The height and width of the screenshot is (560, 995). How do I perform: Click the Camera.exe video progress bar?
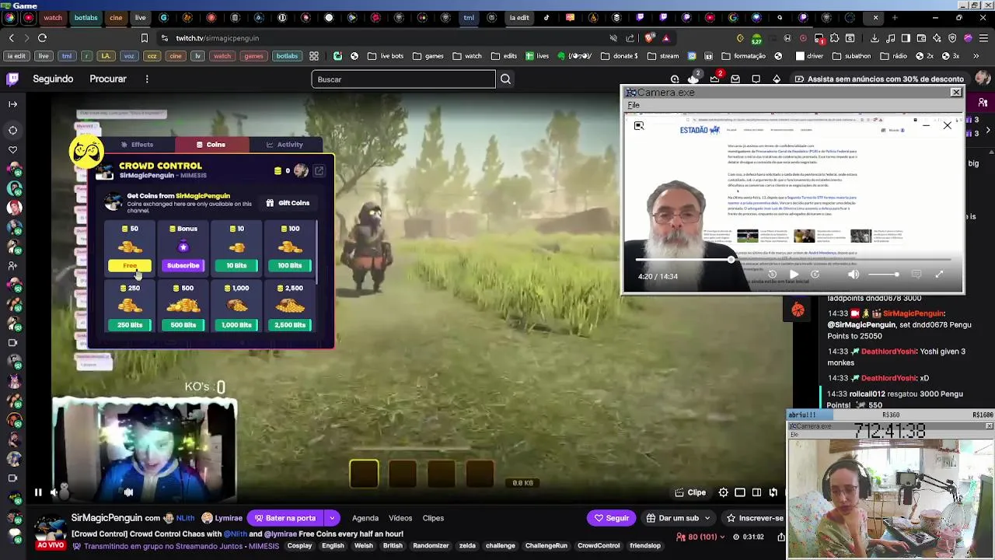coord(794,260)
